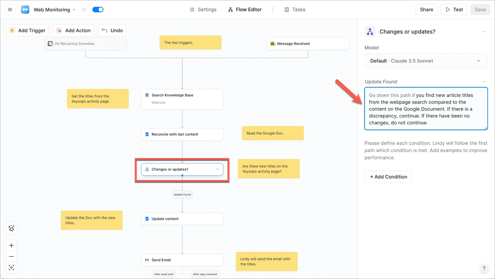Open help via the question mark icon
Screen dimensions: 495x279
(484, 268)
